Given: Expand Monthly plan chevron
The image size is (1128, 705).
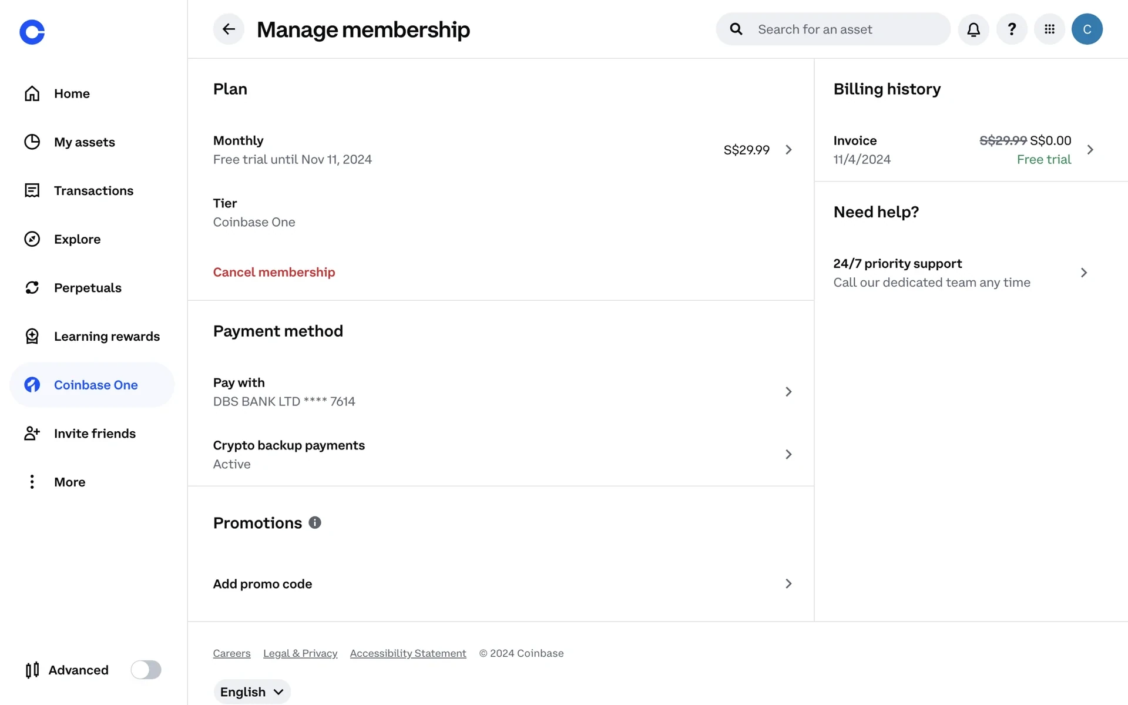Looking at the screenshot, I should coord(788,150).
